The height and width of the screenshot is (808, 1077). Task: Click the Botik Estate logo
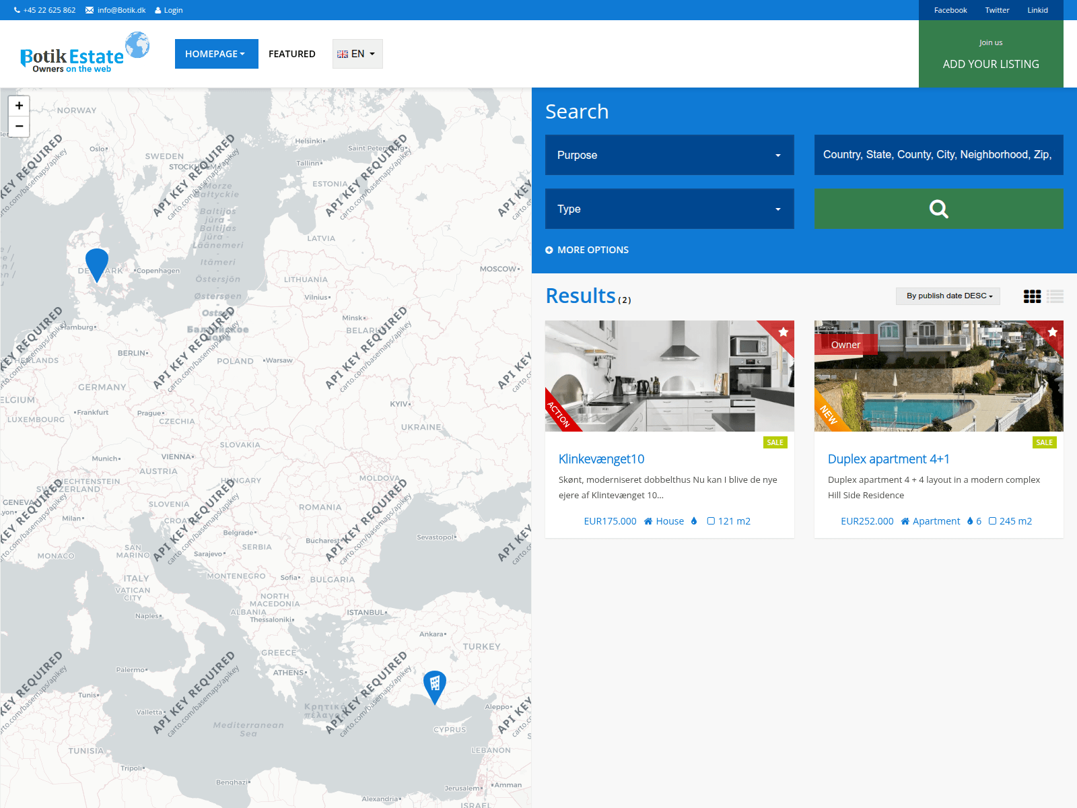pyautogui.click(x=85, y=53)
